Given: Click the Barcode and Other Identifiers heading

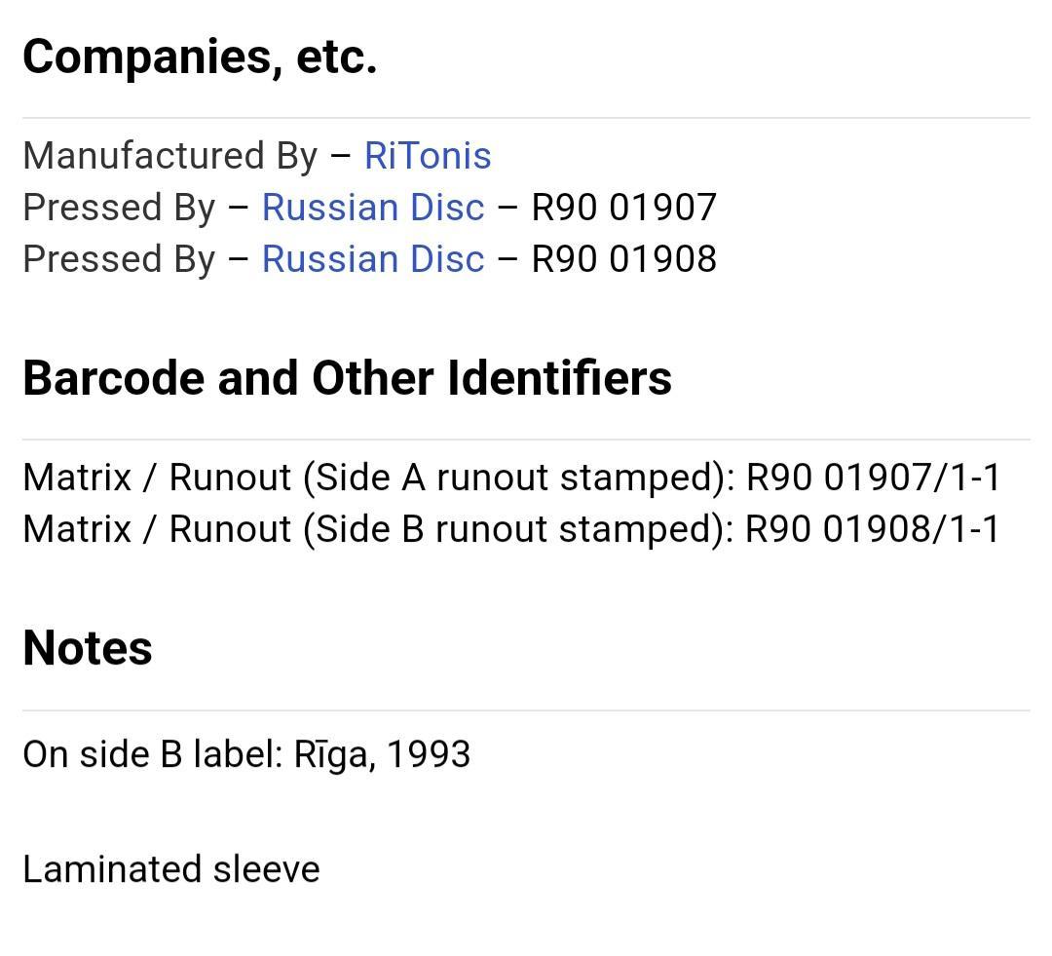Looking at the screenshot, I should [347, 378].
